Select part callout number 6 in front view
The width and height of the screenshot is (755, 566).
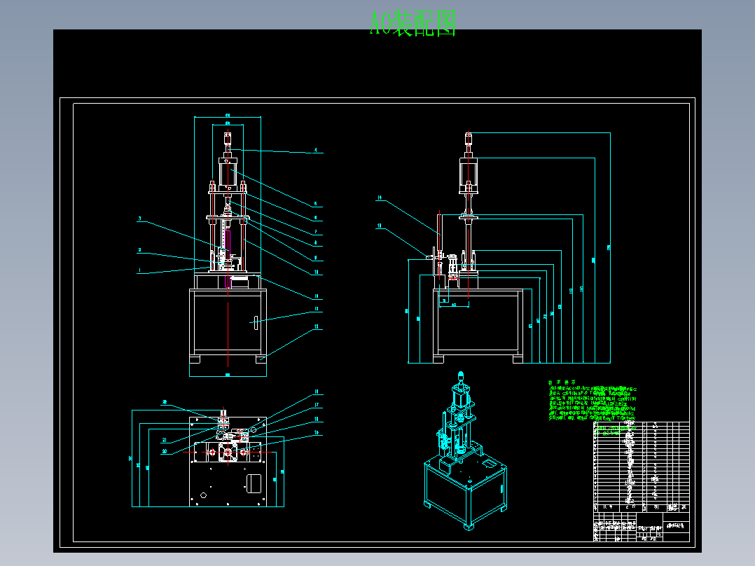click(x=316, y=218)
